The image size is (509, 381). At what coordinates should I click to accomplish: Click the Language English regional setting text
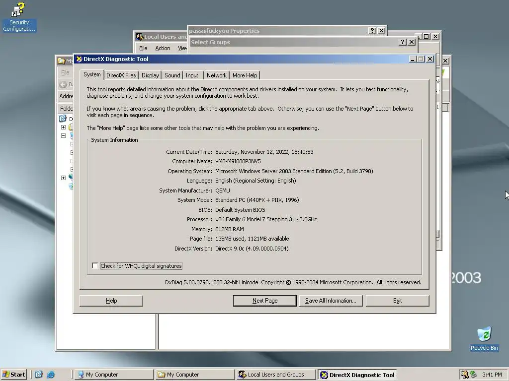pos(255,181)
